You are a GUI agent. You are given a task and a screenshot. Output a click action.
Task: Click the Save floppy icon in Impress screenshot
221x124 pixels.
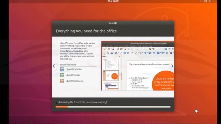click(x=113, y=49)
